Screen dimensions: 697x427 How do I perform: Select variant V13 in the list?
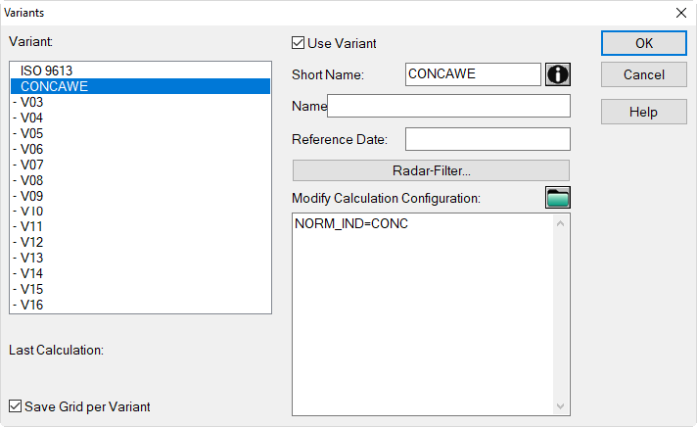point(140,258)
